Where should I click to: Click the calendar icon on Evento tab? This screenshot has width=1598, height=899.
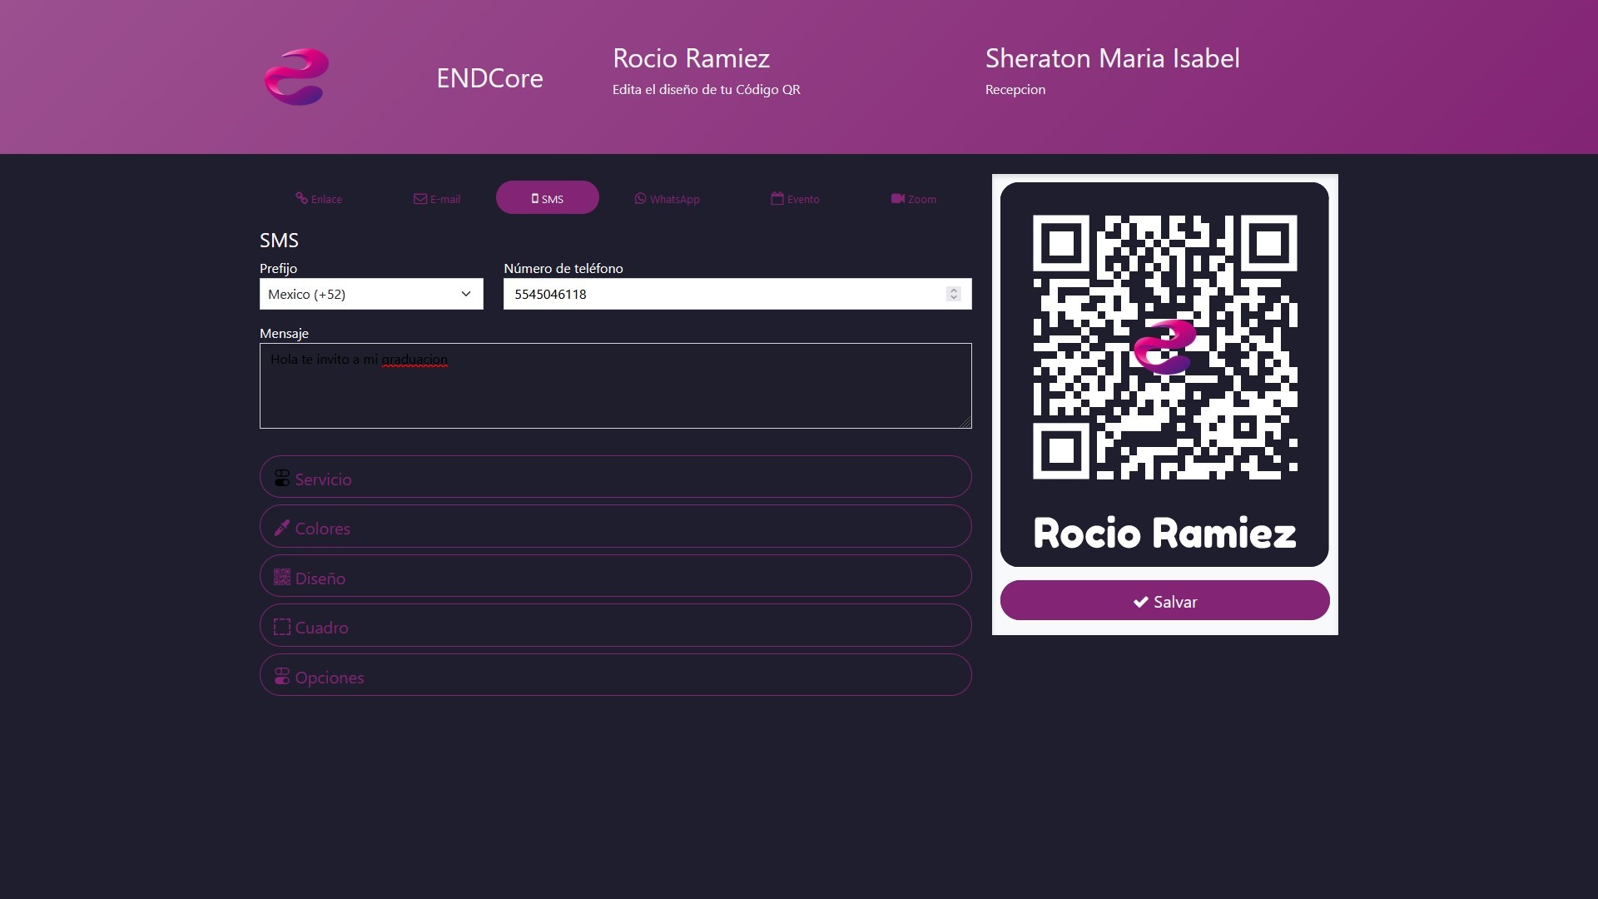pyautogui.click(x=777, y=198)
